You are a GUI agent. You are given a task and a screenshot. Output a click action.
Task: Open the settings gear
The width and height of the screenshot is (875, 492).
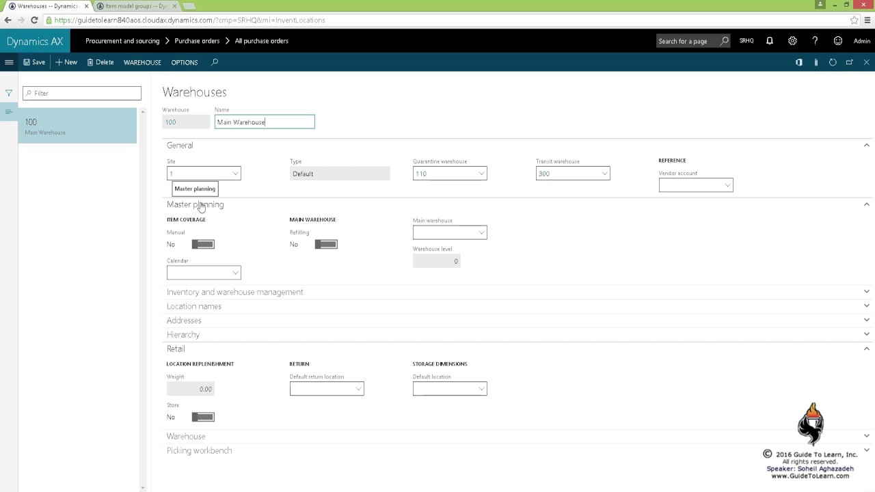click(792, 41)
